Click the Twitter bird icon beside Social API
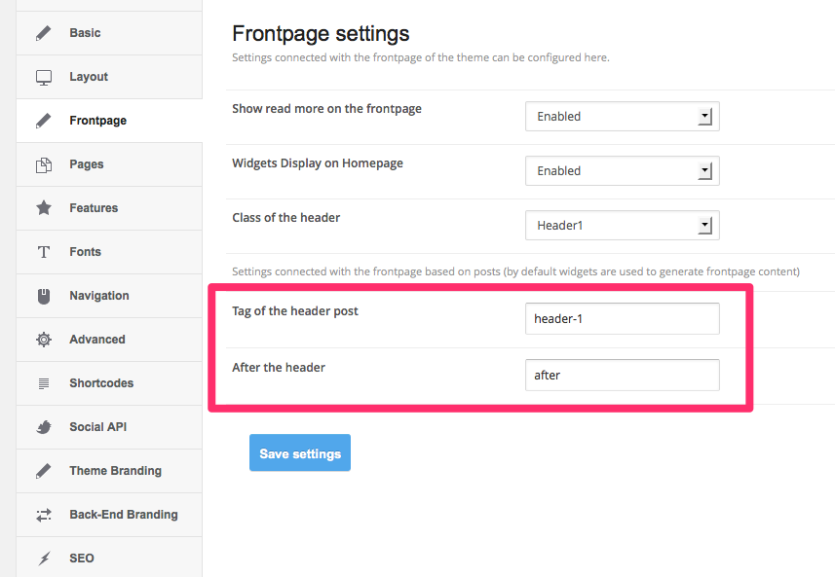835x577 pixels. (x=44, y=427)
